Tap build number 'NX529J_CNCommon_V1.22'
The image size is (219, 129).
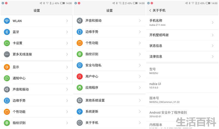click(x=165, y=102)
